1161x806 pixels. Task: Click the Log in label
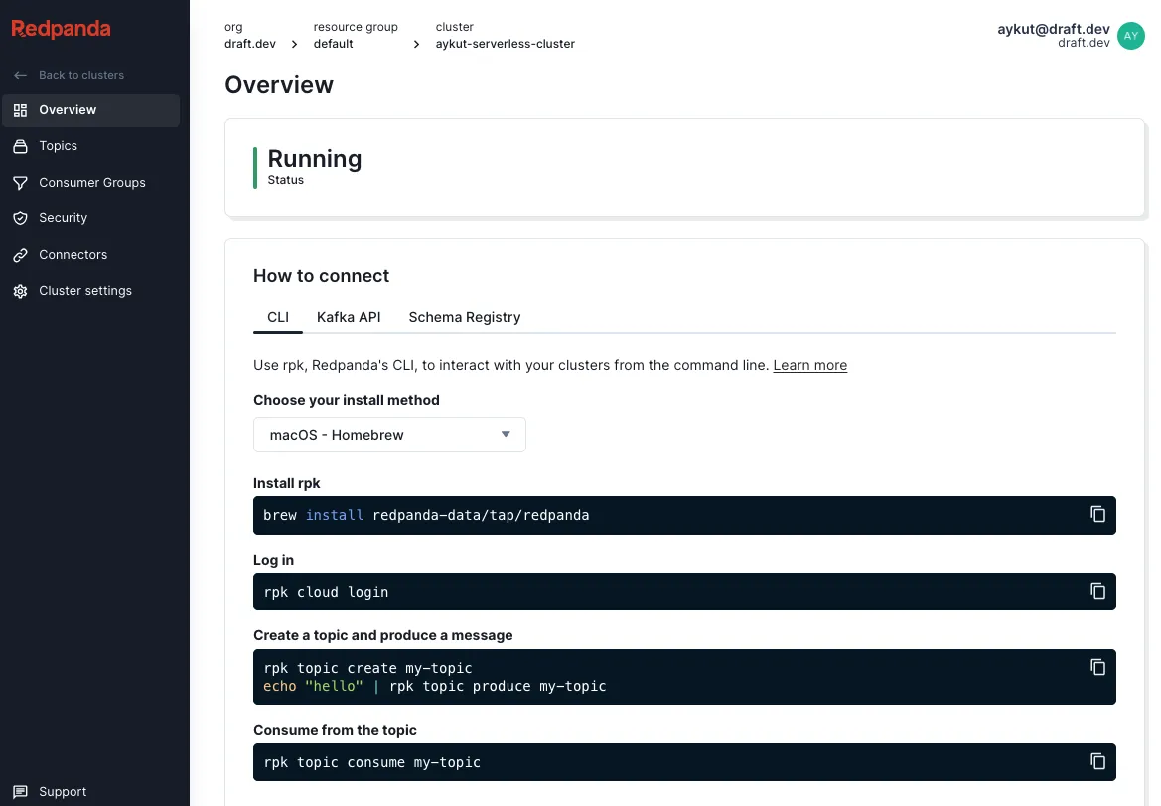(x=273, y=560)
